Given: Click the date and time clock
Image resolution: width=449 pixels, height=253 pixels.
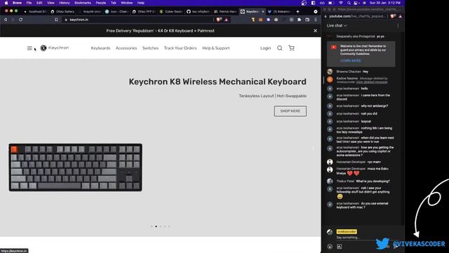Looking at the screenshot, I should [x=385, y=3].
